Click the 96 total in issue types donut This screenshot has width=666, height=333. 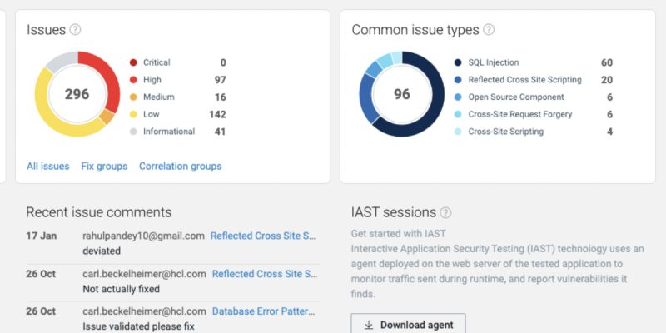[402, 94]
